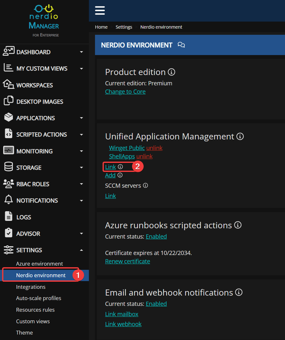Click Link mailbox
285x340 pixels.
[122, 314]
